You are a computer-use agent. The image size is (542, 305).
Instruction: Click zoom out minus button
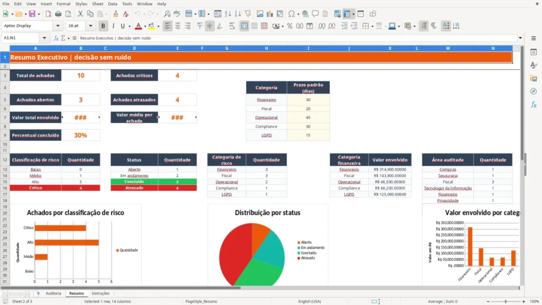pos(488,301)
